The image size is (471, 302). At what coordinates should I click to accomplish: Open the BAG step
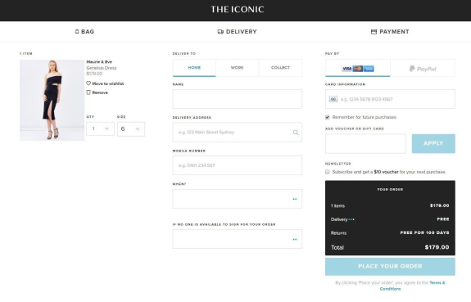pyautogui.click(x=84, y=32)
